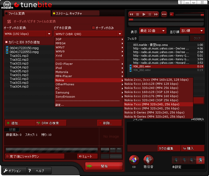This screenshot has height=176, width=209.
Task: Expand the MPEG4 submenu
Action: pyautogui.click(x=89, y=43)
